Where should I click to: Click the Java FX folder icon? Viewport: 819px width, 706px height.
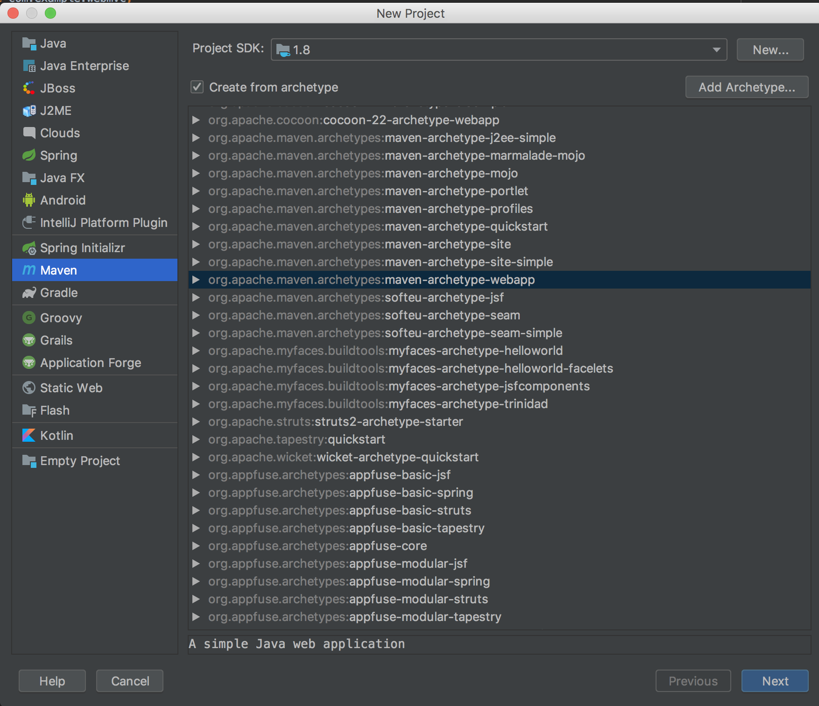29,178
